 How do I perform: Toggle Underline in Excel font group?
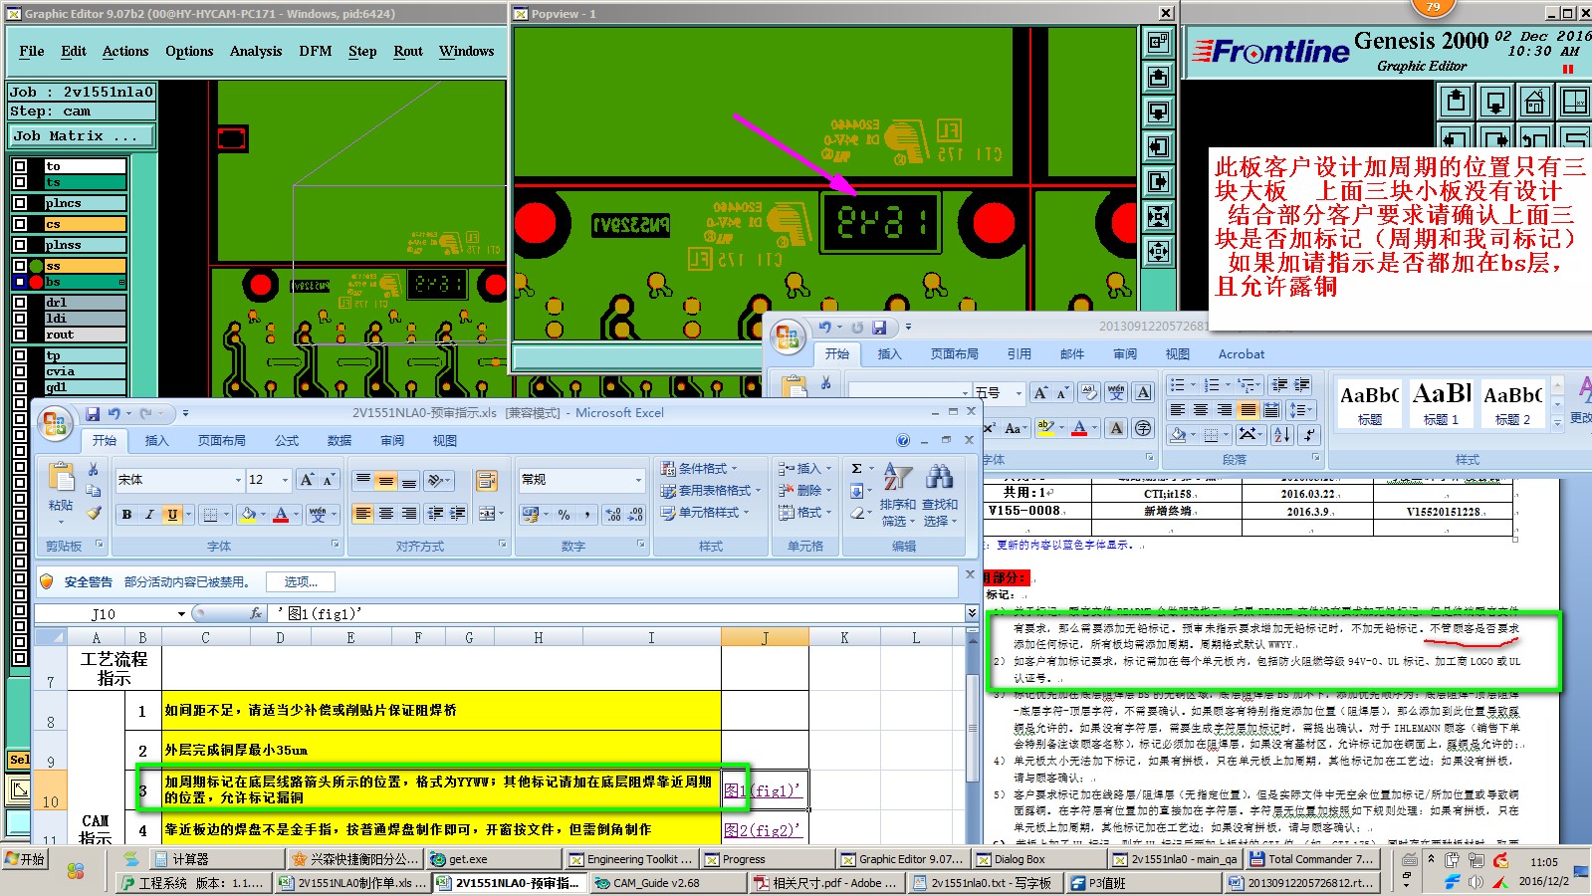[x=172, y=515]
